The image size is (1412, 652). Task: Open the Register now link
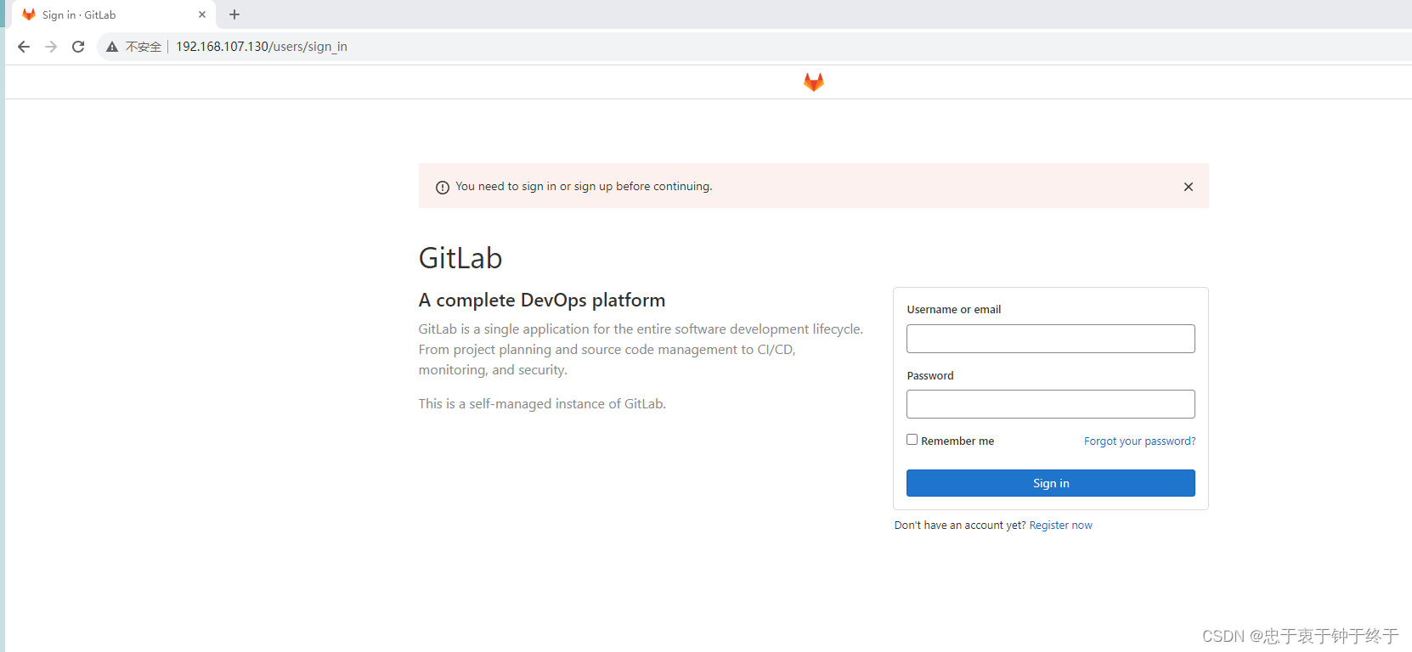pyautogui.click(x=1061, y=526)
